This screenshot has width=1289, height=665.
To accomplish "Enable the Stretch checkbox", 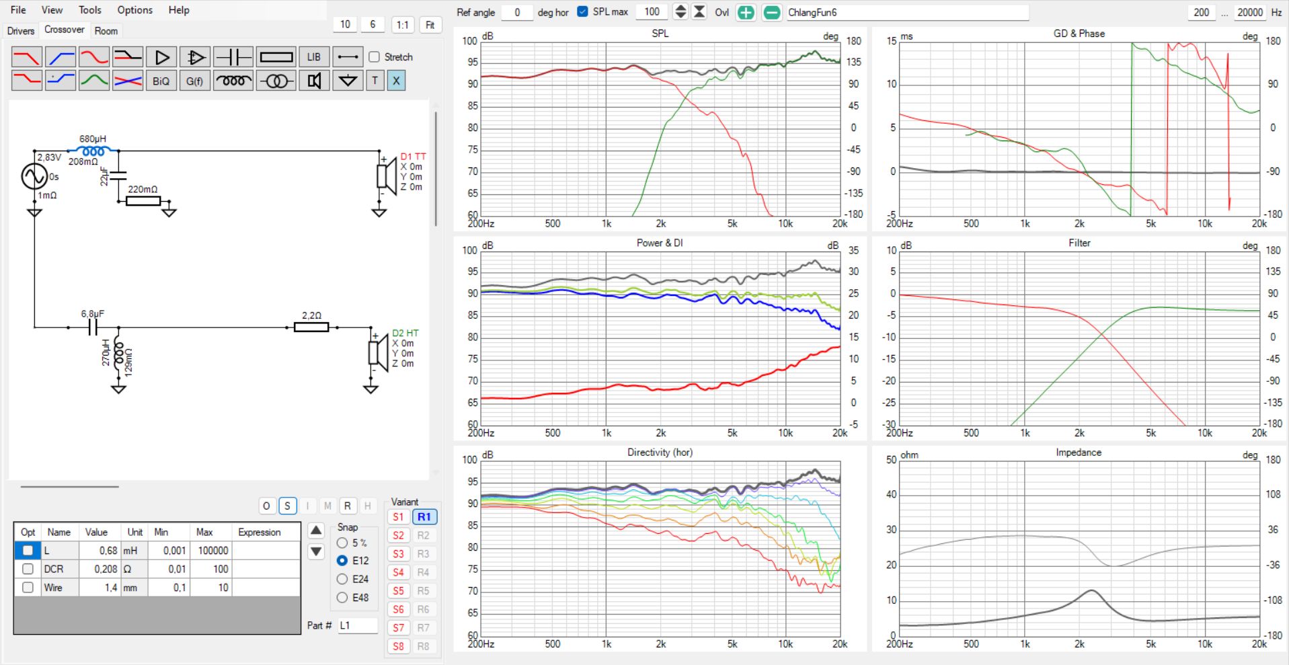I will 375,57.
